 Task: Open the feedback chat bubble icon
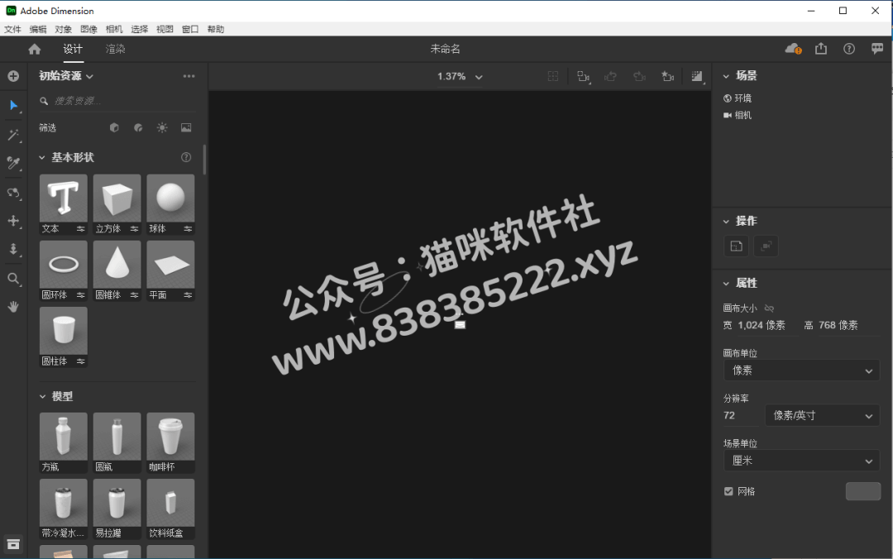(877, 49)
